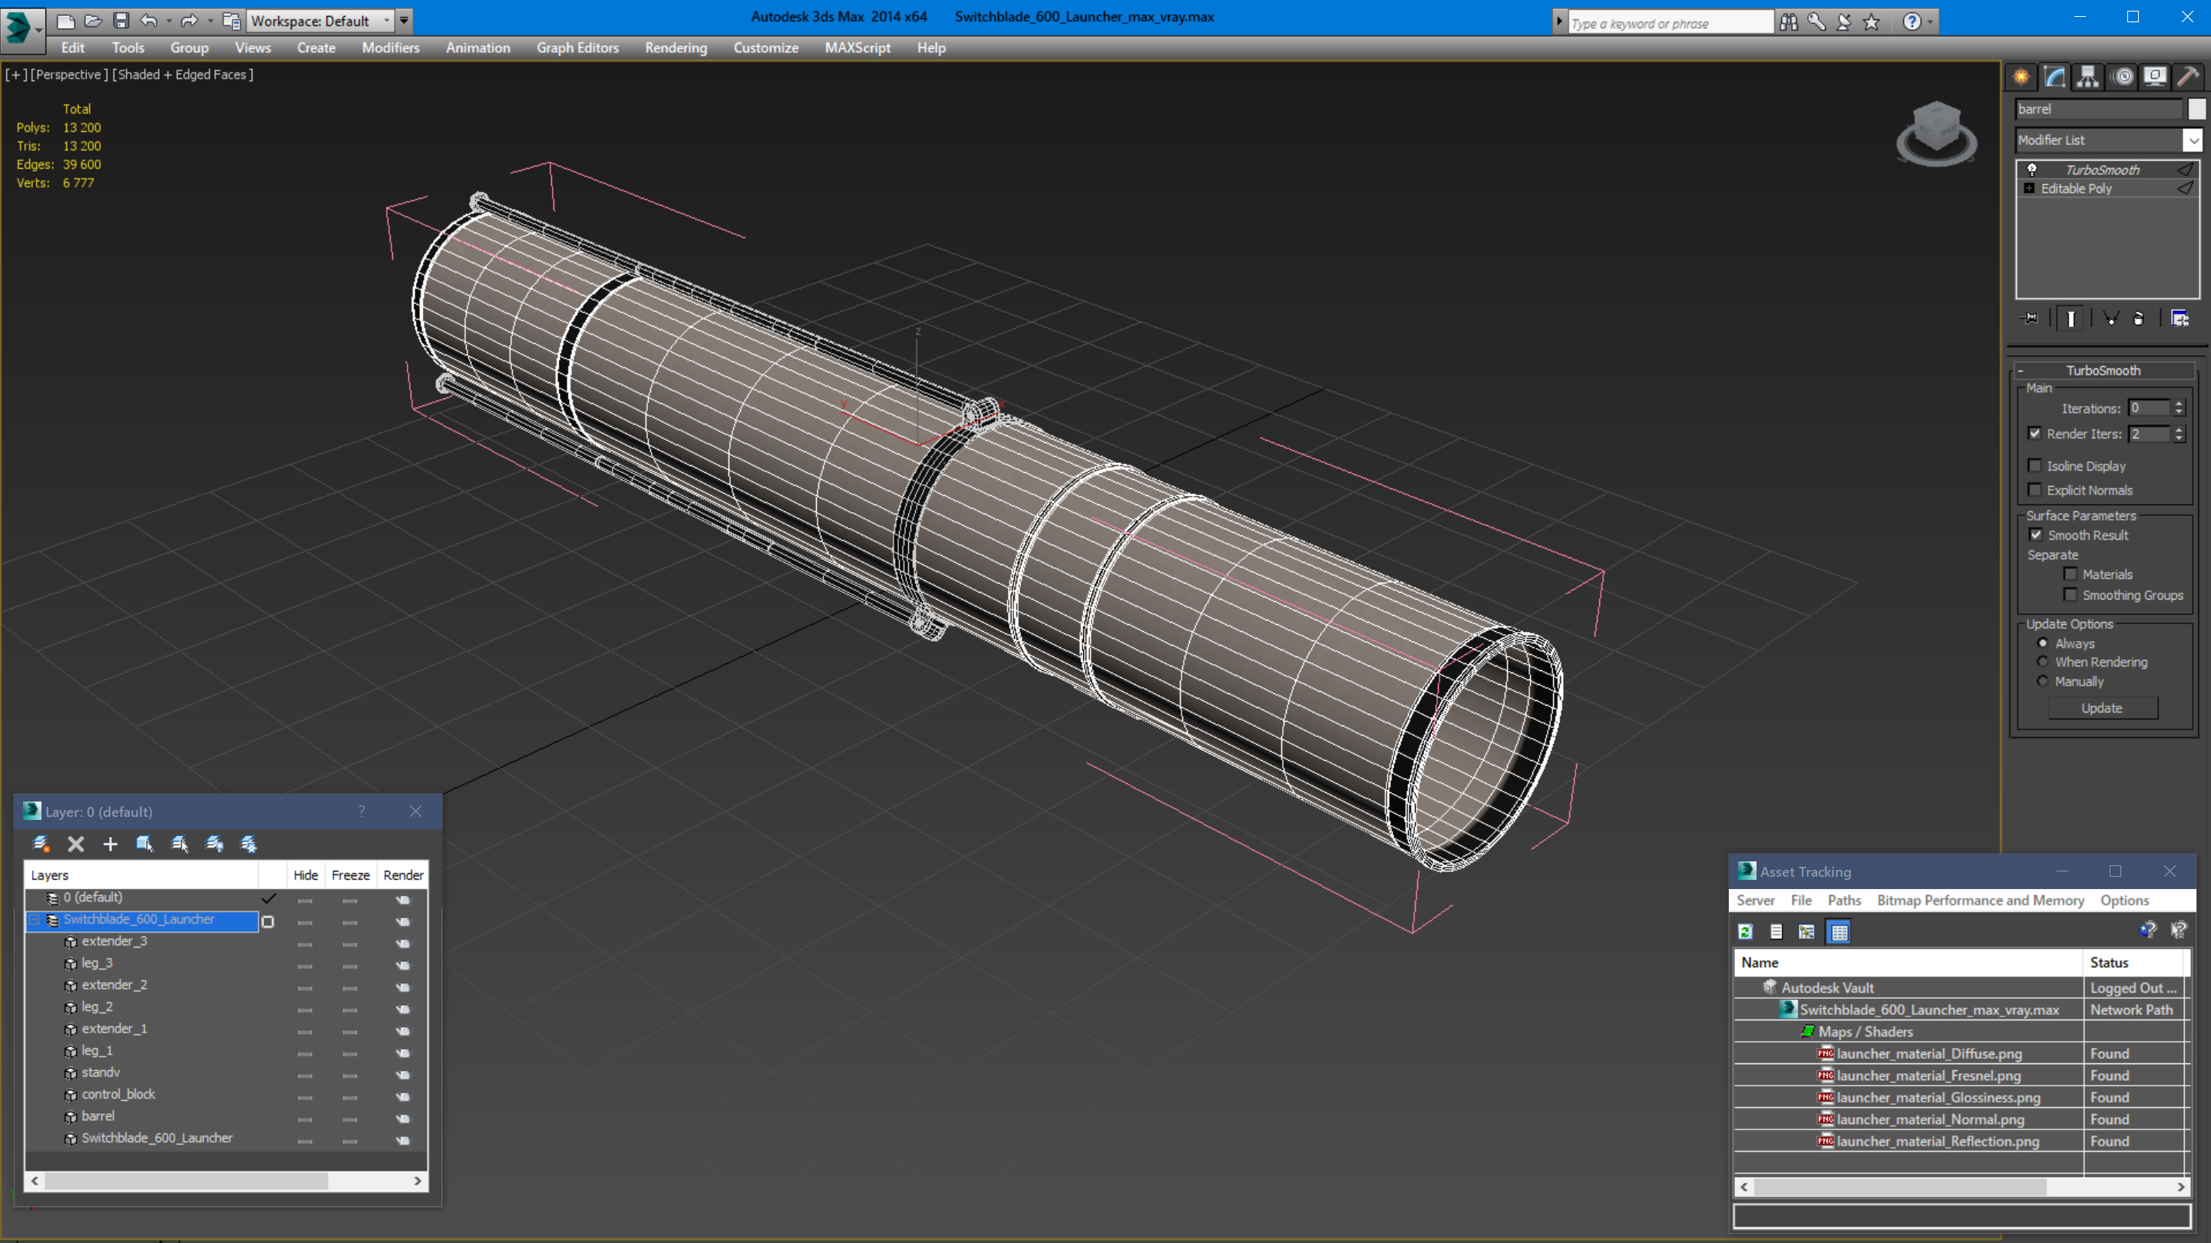
Task: Toggle TurboSmooth modifier lightbulb on/off
Action: [x=2031, y=170]
